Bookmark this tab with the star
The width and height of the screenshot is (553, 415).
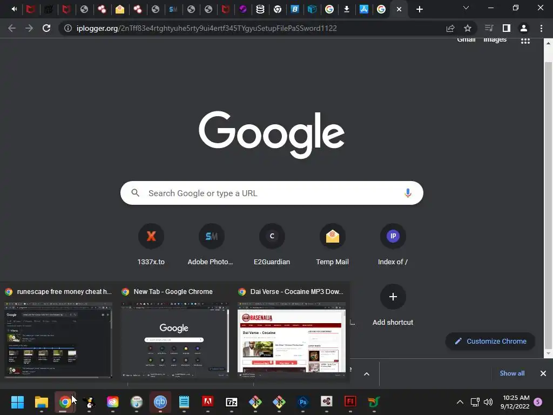(468, 28)
